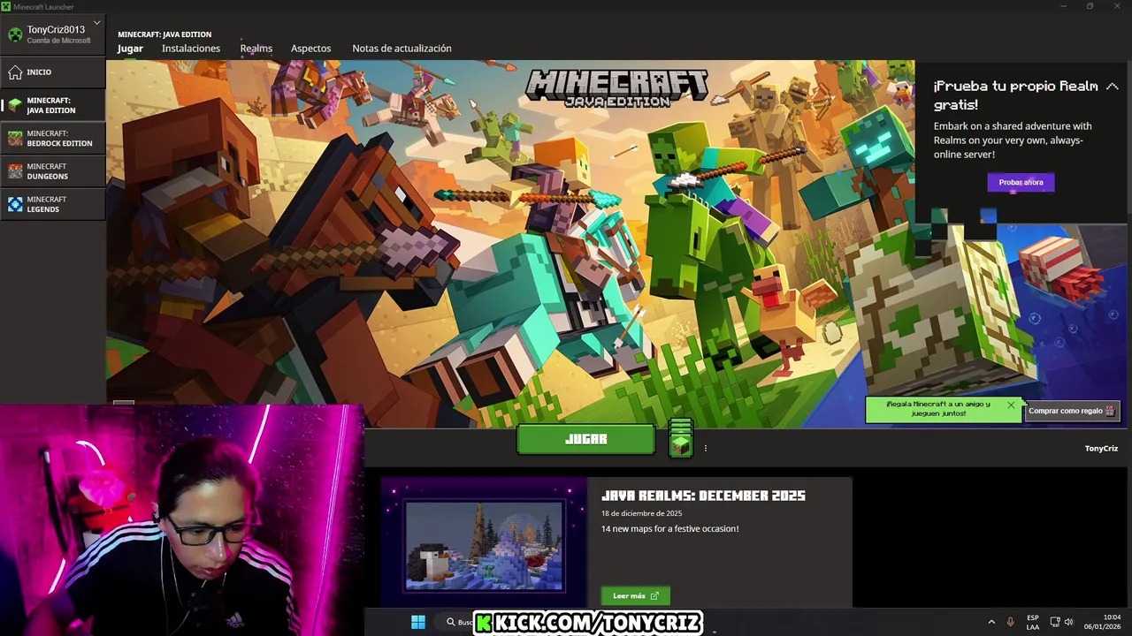Open the grass block installation selector
This screenshot has width=1132, height=636.
tap(680, 438)
